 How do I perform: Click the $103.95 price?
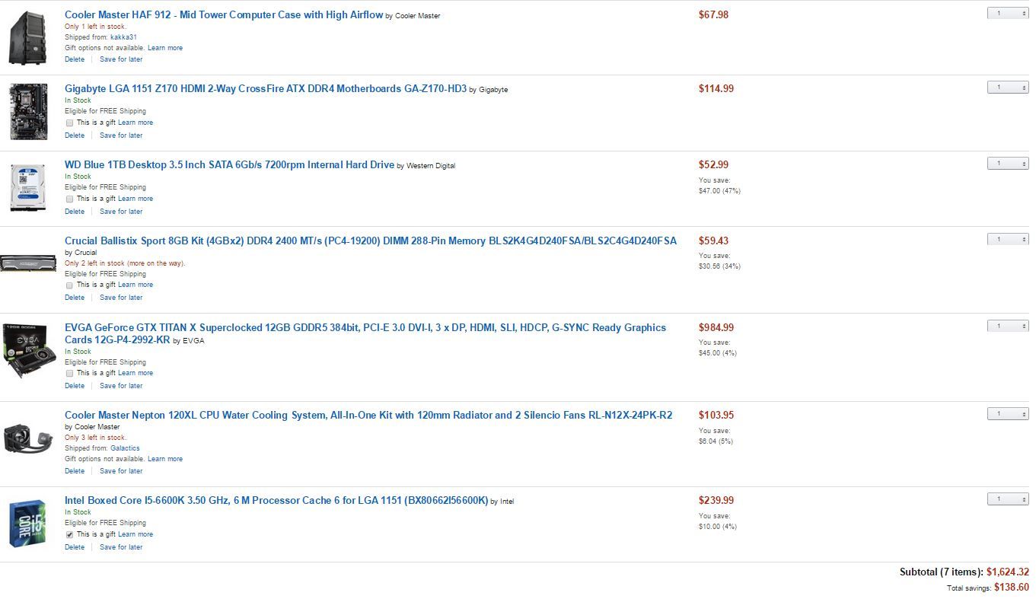716,415
